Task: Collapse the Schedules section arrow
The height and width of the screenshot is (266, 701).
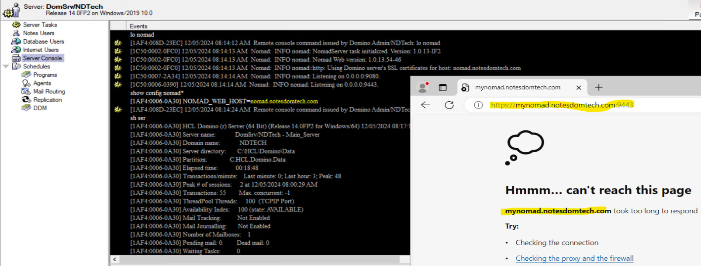Action: [6, 66]
